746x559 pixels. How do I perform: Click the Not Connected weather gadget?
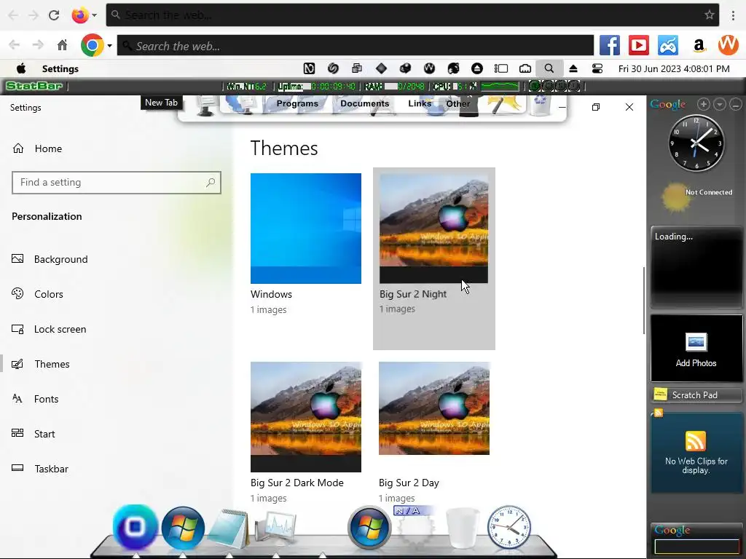point(696,197)
